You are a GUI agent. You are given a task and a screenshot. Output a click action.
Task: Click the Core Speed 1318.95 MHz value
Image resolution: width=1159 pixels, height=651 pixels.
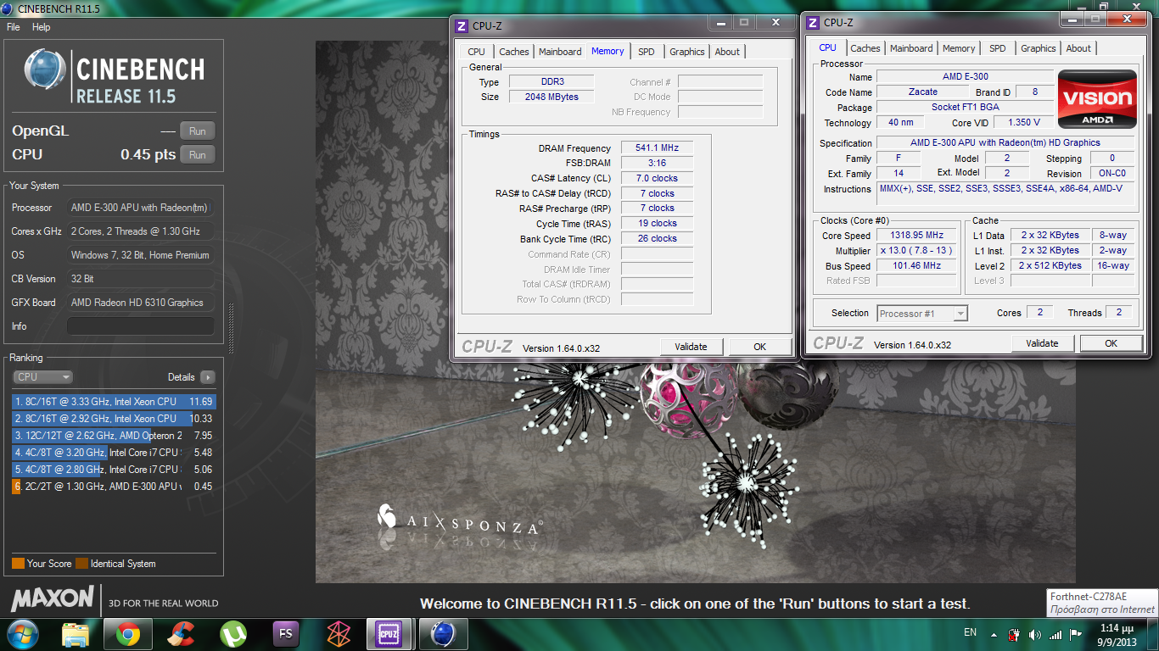[x=916, y=235]
